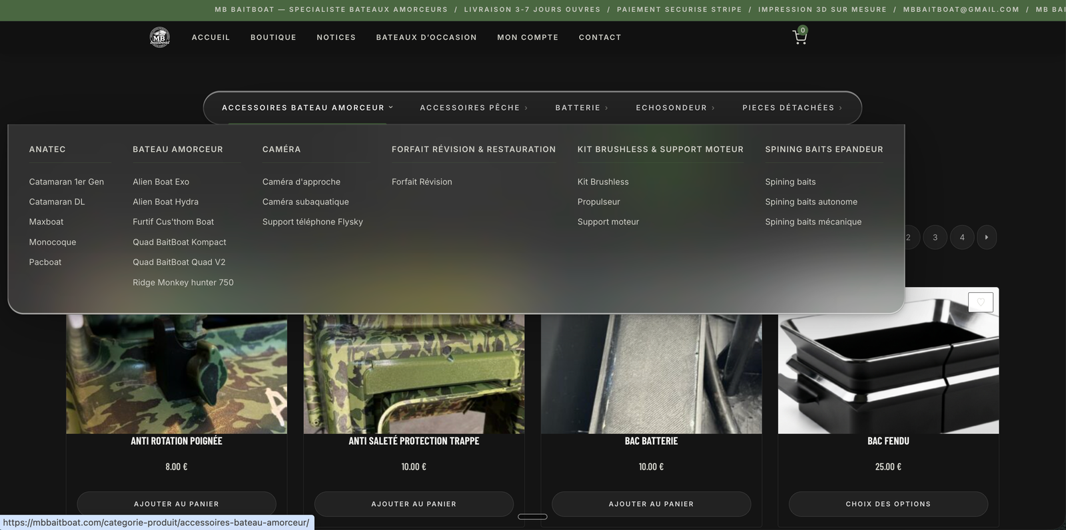Open Bateaux d'occasion page

pyautogui.click(x=426, y=37)
